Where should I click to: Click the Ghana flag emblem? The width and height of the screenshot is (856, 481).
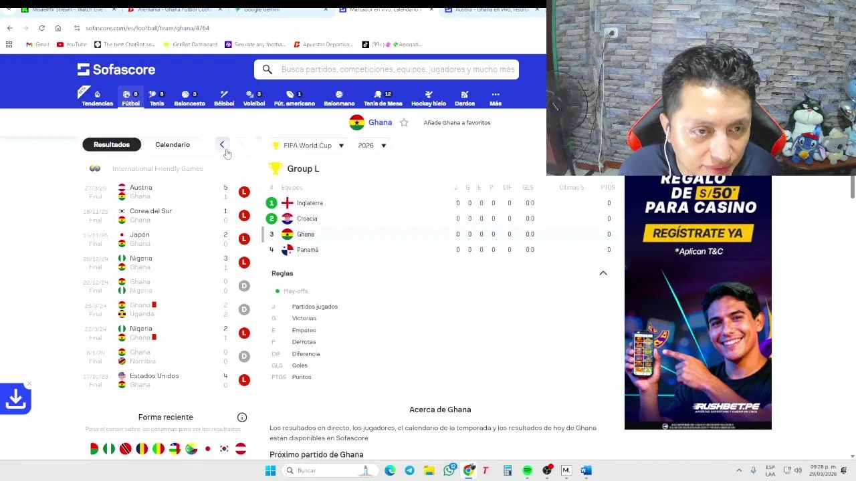(357, 122)
